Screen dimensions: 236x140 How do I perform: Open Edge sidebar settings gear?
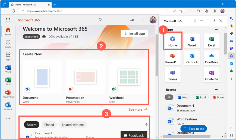coord(231,135)
